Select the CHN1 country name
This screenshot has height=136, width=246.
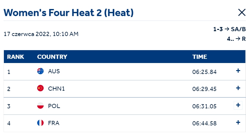click(x=56, y=89)
